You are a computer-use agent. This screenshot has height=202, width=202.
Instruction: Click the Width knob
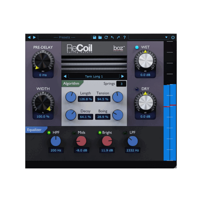coord(43,102)
